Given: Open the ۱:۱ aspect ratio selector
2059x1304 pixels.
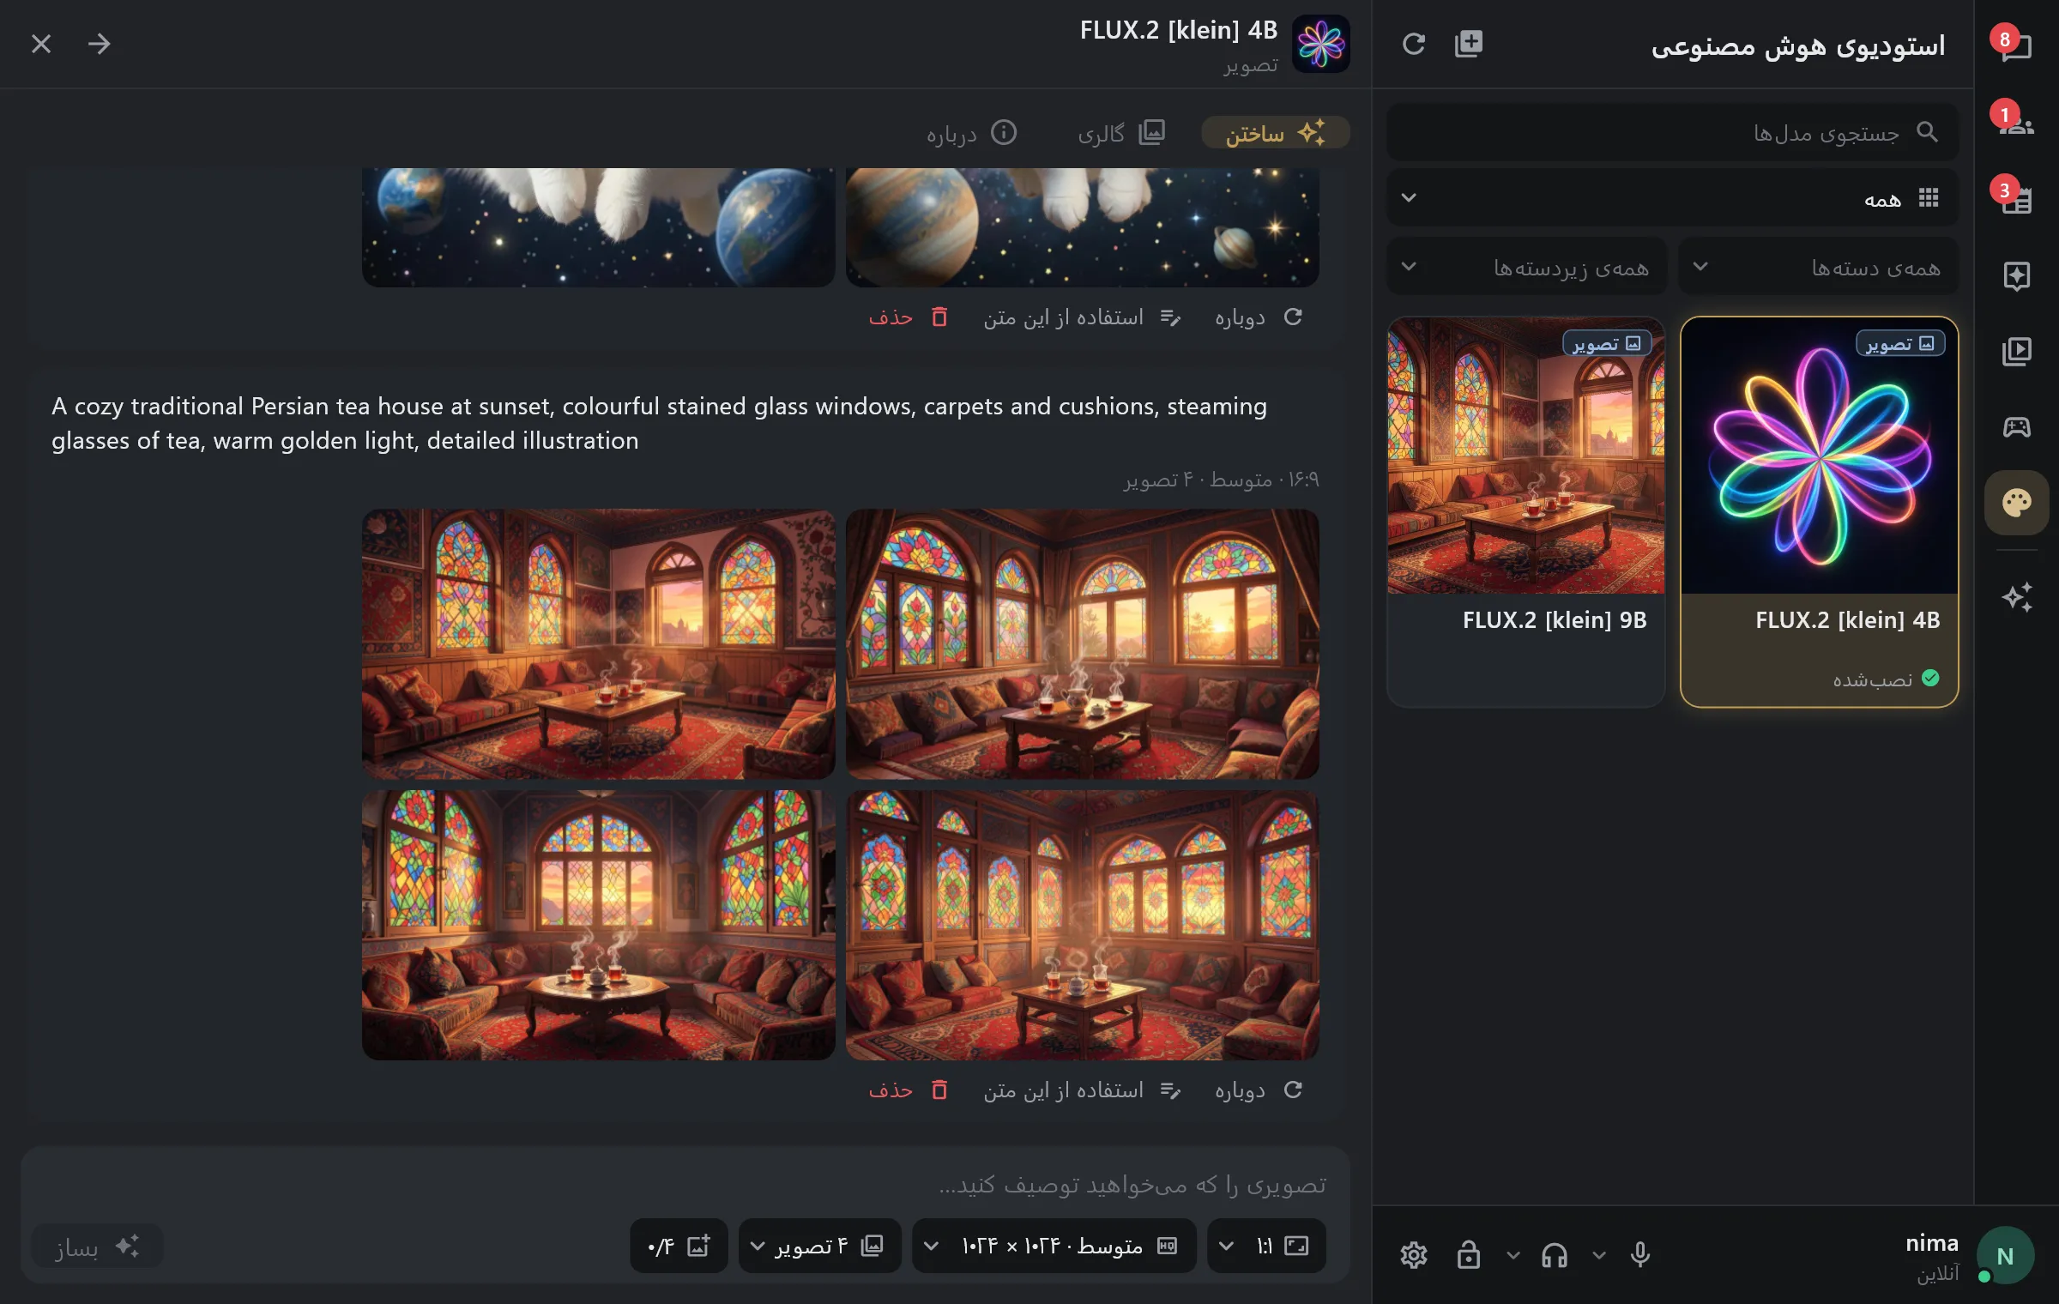Looking at the screenshot, I should tap(1266, 1245).
